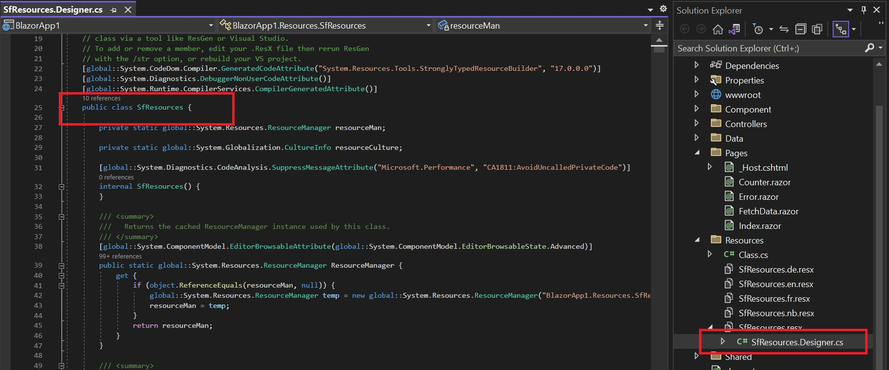Screen dimensions: 889x370
Task: Select FetchData.razor in Solution Explorer
Action: pyautogui.click(x=769, y=211)
